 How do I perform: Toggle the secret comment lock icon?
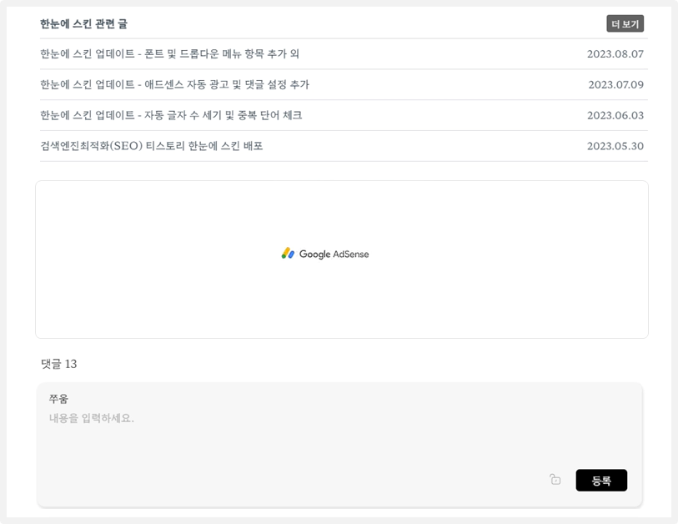coord(555,480)
